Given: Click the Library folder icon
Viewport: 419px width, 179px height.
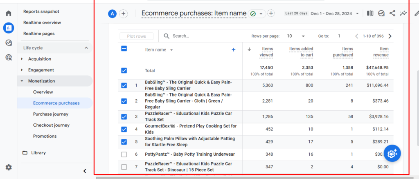Looking at the screenshot, I should [x=25, y=153].
